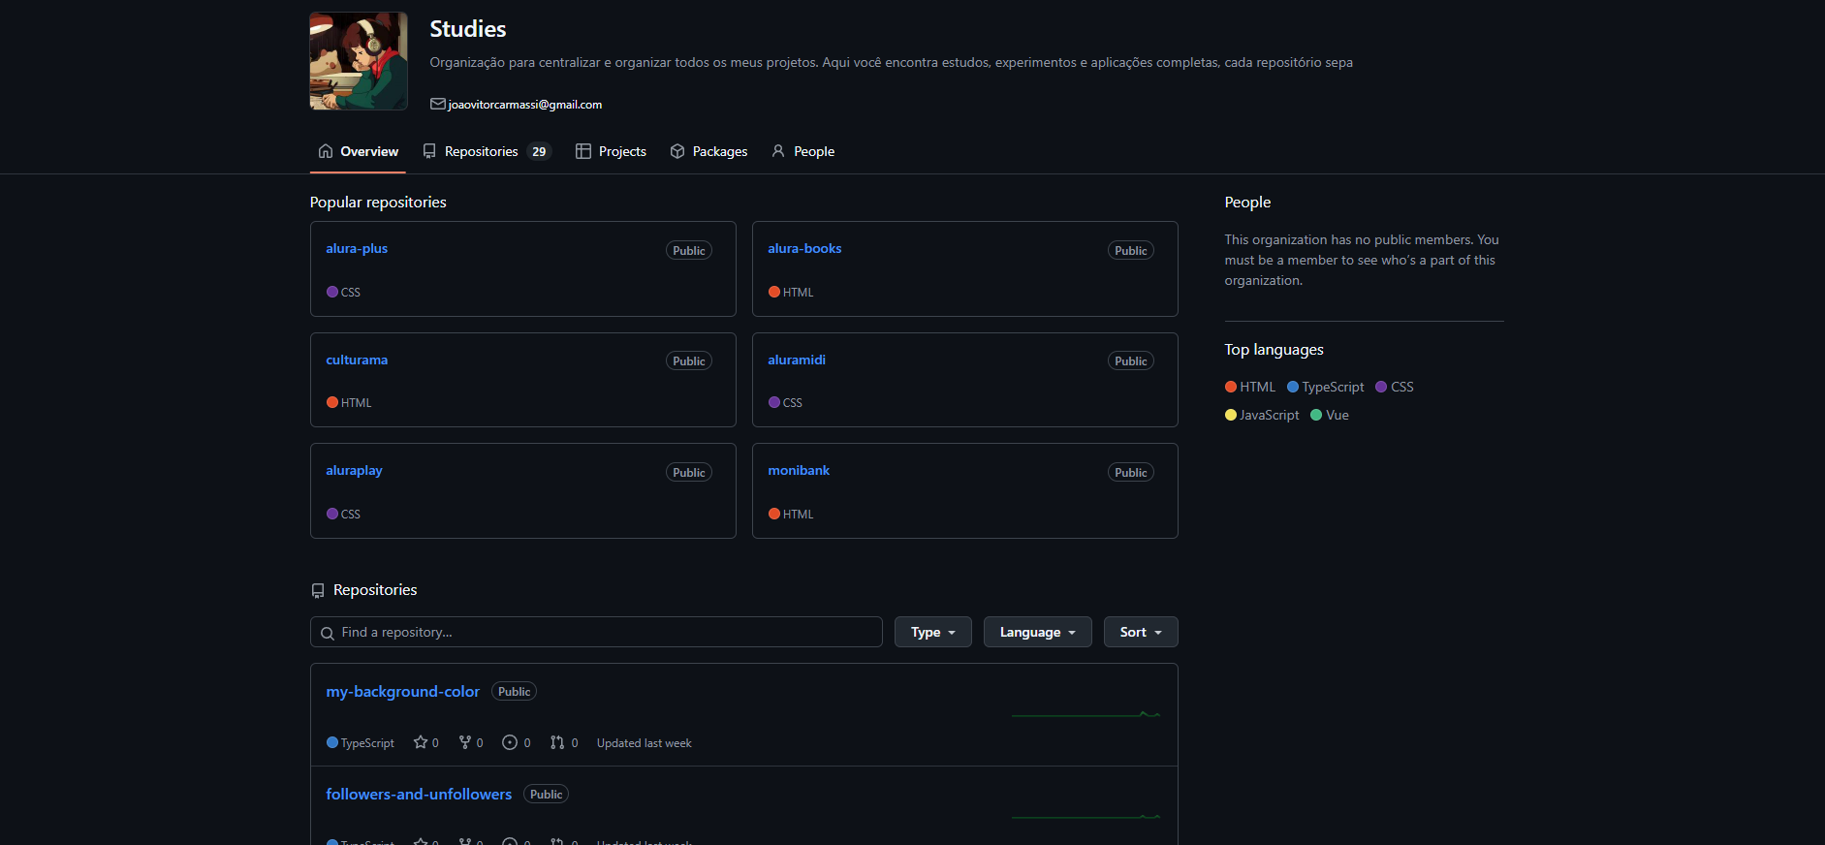The height and width of the screenshot is (845, 1825).
Task: Open the alura-plus repository link
Action: (x=357, y=248)
